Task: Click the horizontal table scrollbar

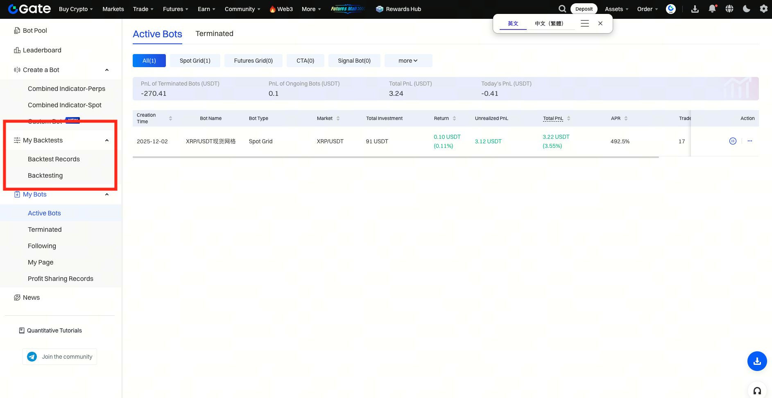Action: pyautogui.click(x=395, y=157)
